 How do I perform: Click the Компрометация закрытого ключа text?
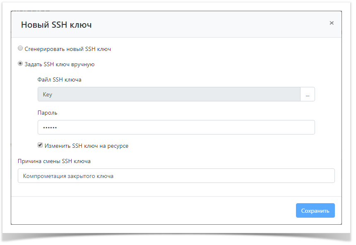pyautogui.click(x=68, y=176)
